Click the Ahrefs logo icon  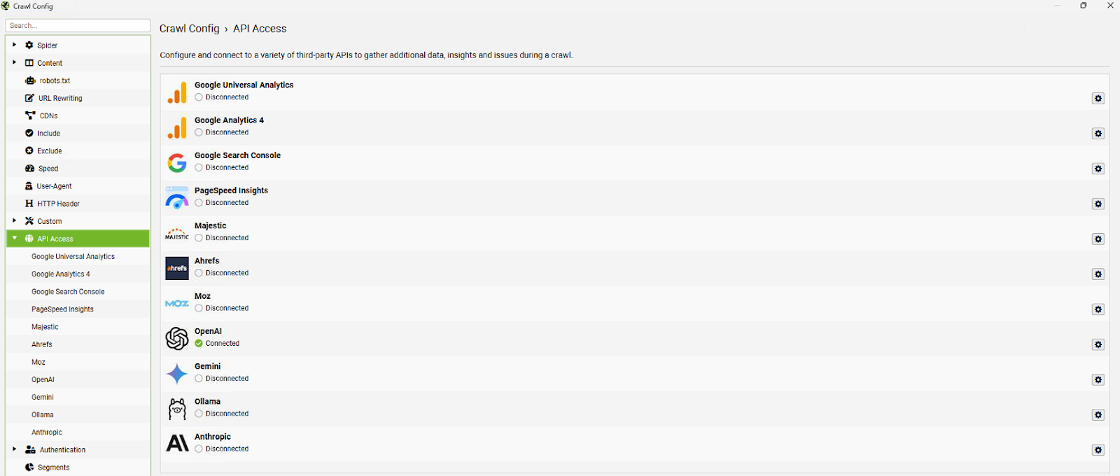pyautogui.click(x=177, y=268)
